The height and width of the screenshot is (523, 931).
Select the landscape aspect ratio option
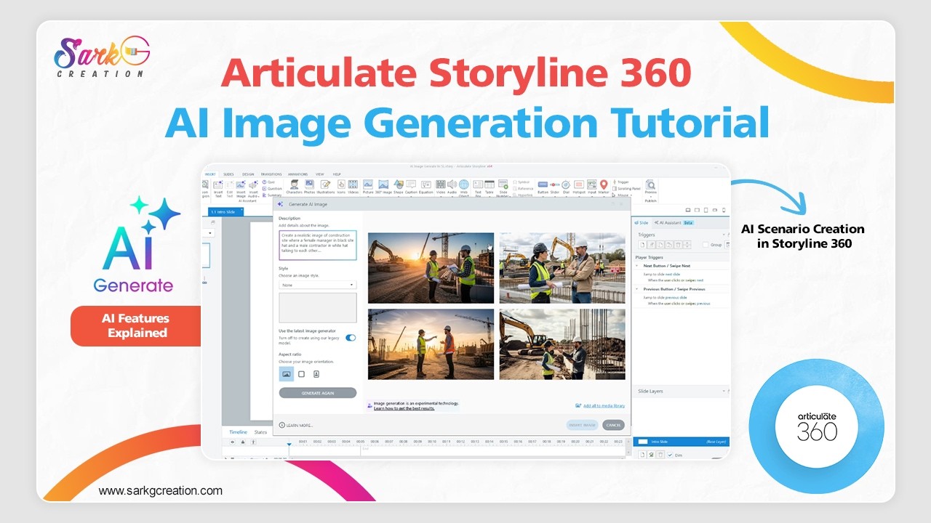pyautogui.click(x=287, y=374)
